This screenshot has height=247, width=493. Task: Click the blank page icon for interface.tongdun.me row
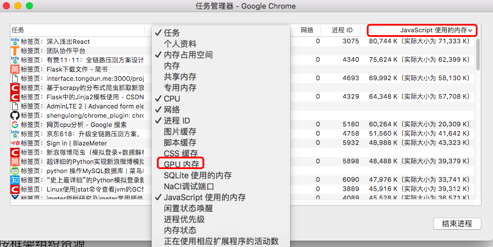pyautogui.click(x=15, y=78)
